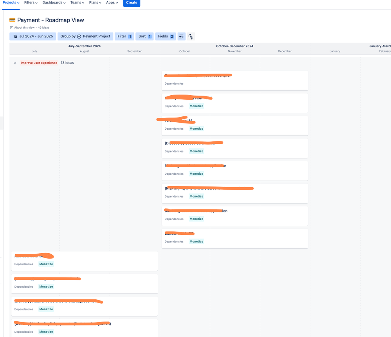Click the November month header

[x=235, y=51]
